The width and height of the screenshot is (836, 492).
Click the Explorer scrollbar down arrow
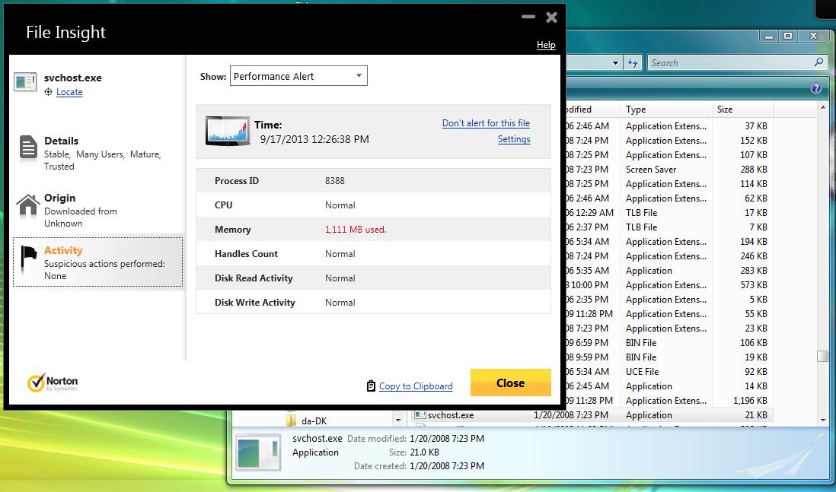[822, 421]
